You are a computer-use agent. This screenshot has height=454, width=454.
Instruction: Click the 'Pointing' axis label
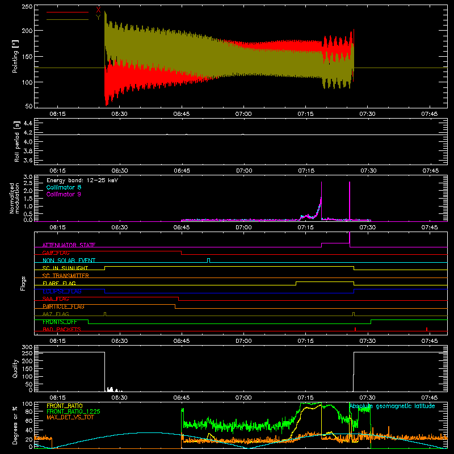pyautogui.click(x=15, y=56)
